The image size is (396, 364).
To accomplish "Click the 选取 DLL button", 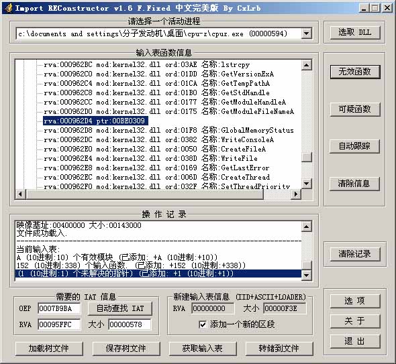I will (x=355, y=32).
